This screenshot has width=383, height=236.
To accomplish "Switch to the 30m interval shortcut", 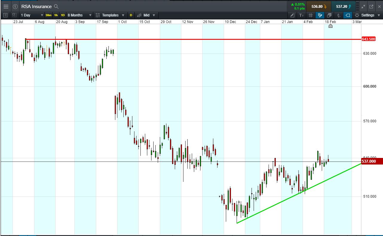I will pyautogui.click(x=48, y=15).
